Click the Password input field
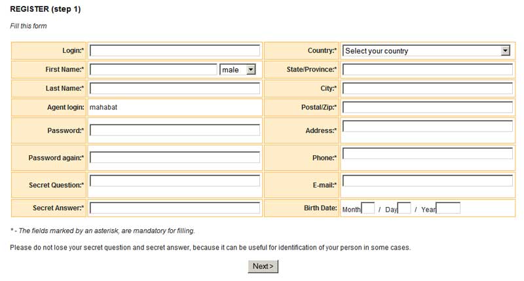The image size is (524, 281). click(174, 130)
